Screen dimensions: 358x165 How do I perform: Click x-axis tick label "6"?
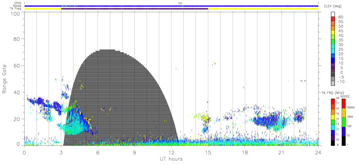coord(98,152)
